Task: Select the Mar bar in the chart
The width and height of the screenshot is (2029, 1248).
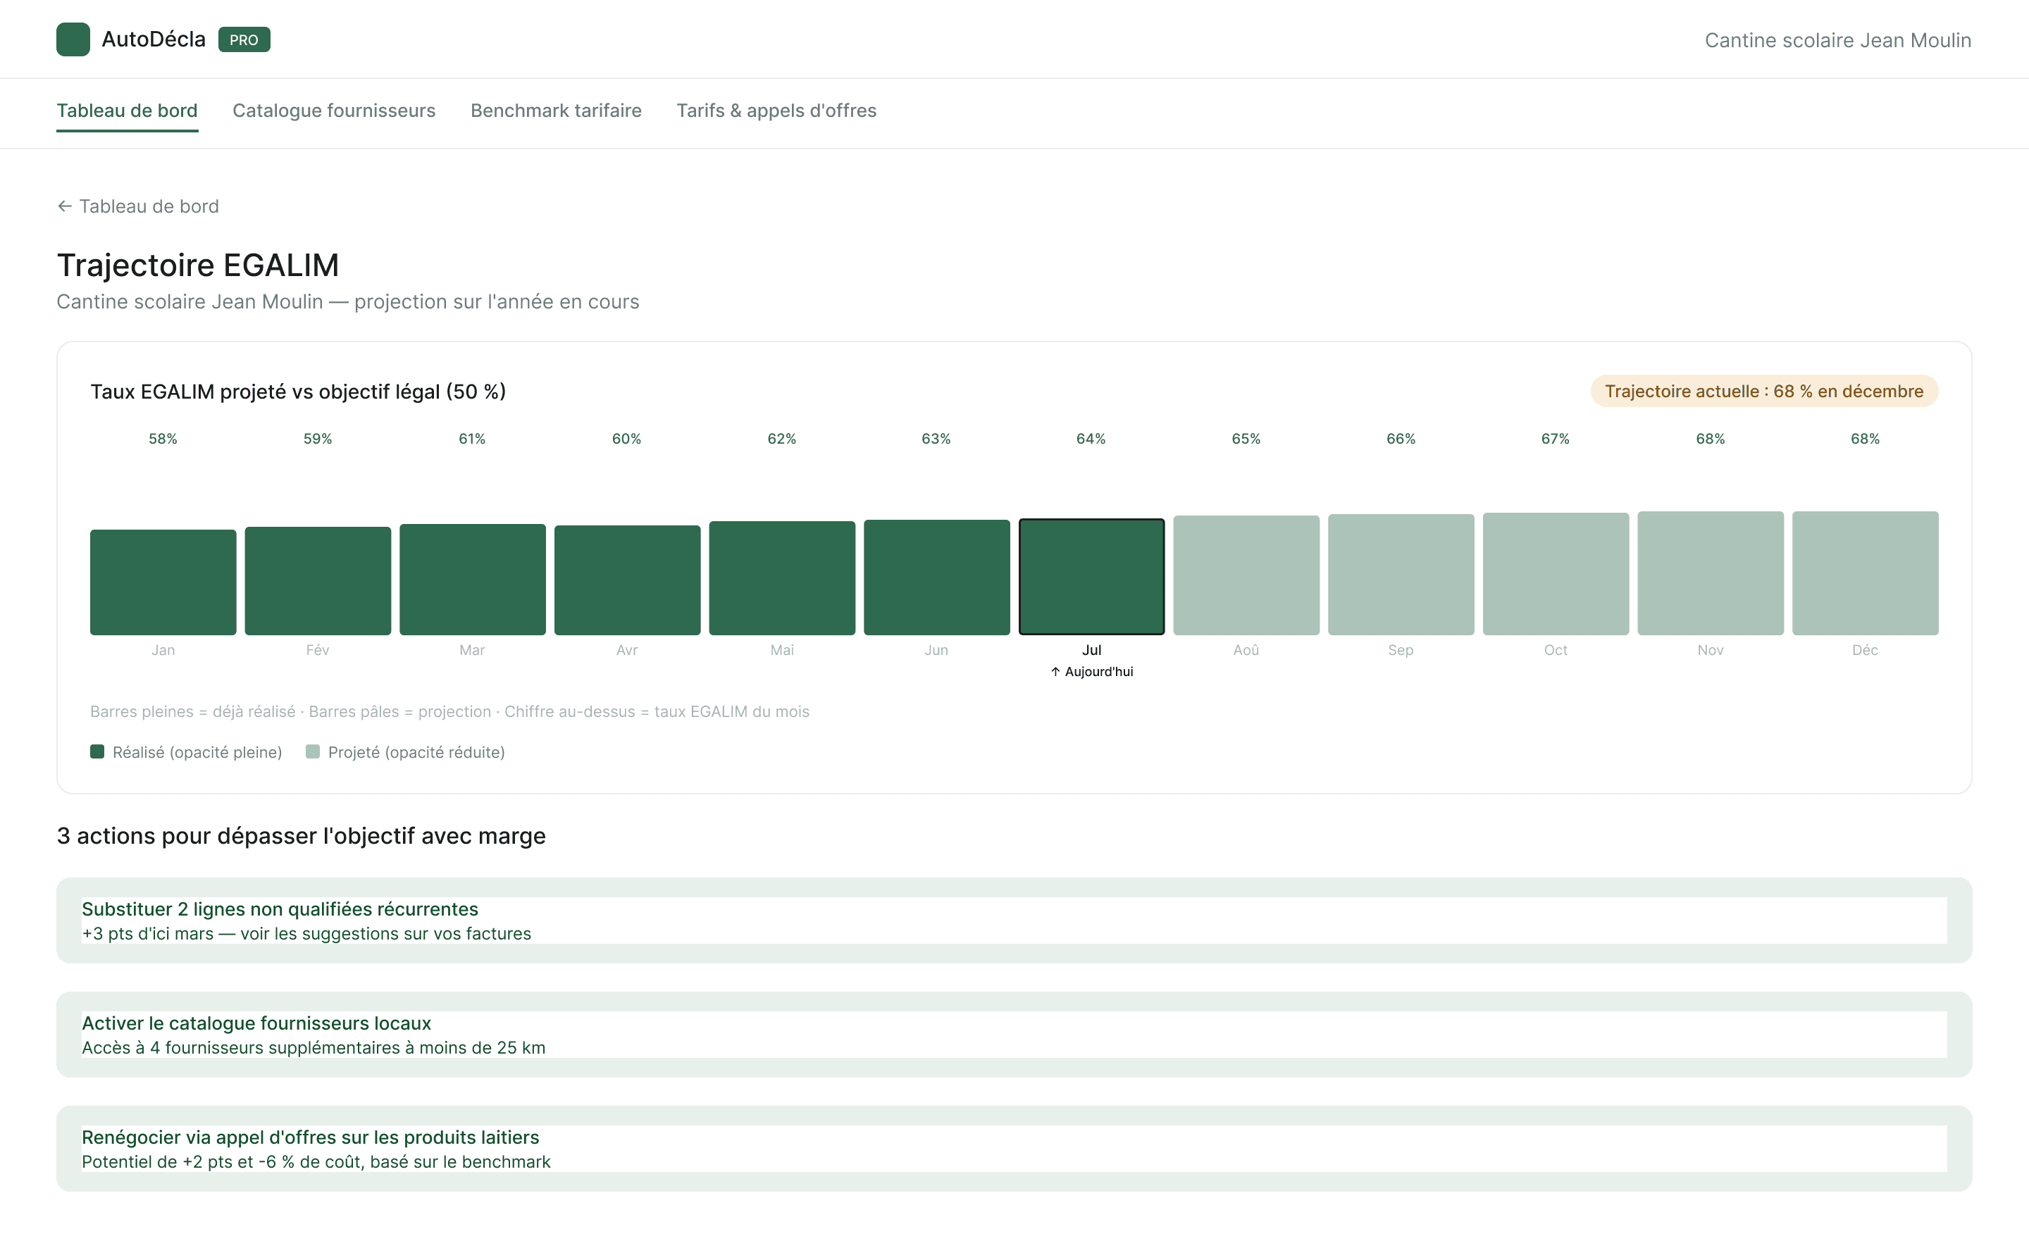Action: pyautogui.click(x=472, y=580)
